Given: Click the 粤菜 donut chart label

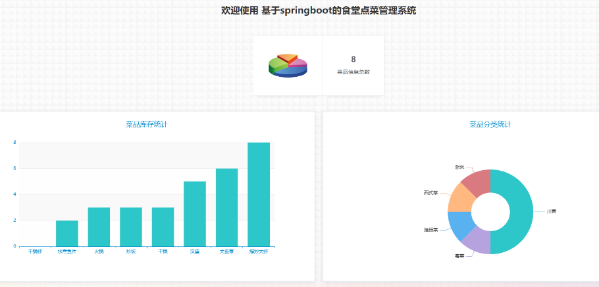Looking at the screenshot, I should pyautogui.click(x=459, y=256).
